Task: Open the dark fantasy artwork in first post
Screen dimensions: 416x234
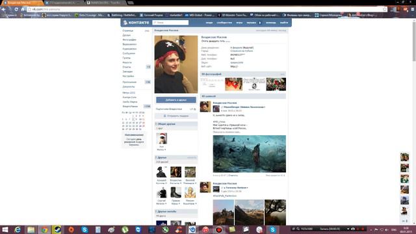Action: pyautogui.click(x=250, y=154)
